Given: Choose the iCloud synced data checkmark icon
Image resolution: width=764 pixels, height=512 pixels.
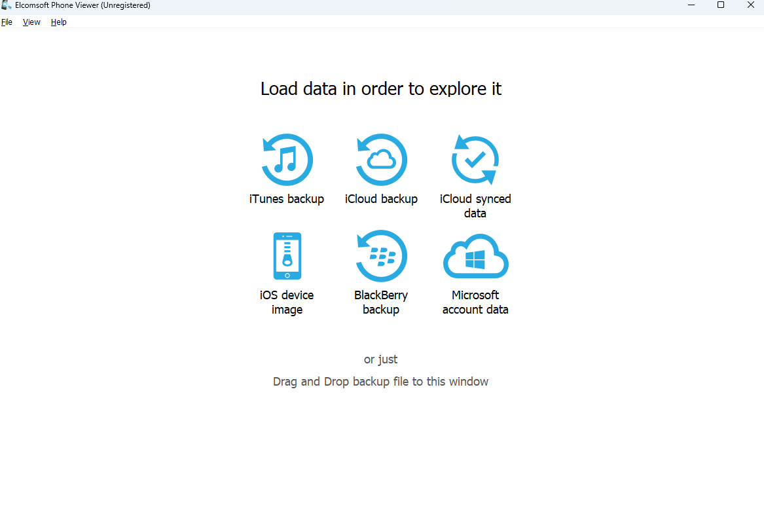Looking at the screenshot, I should click(x=475, y=160).
